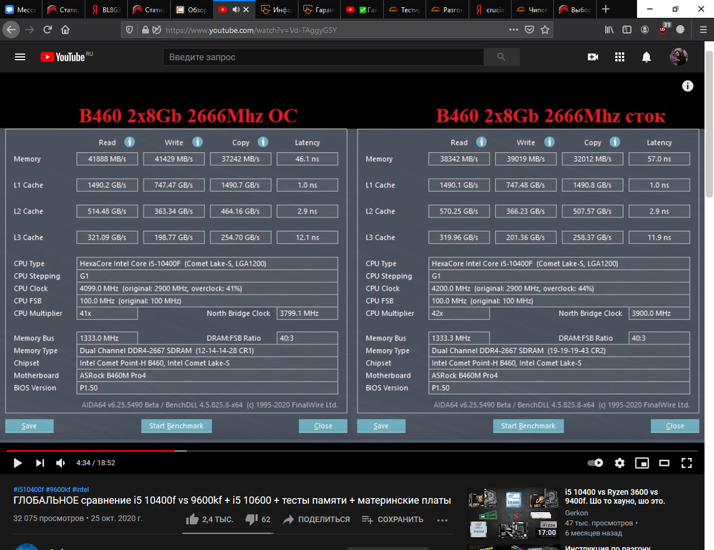
Task: Open the #i510400f hashtag link
Action: pos(28,490)
